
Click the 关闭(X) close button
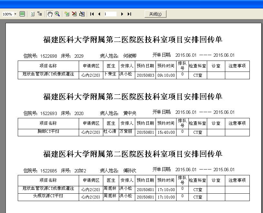click(x=155, y=14)
